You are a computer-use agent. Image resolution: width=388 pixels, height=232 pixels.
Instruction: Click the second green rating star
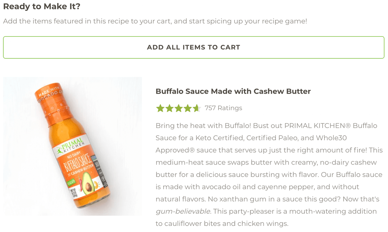169,108
